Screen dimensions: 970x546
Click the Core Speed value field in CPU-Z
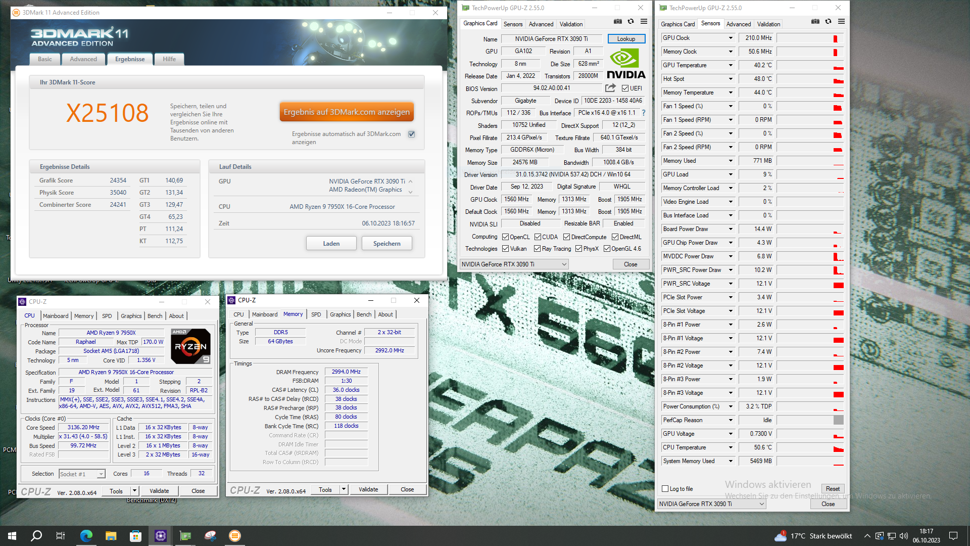tap(84, 428)
